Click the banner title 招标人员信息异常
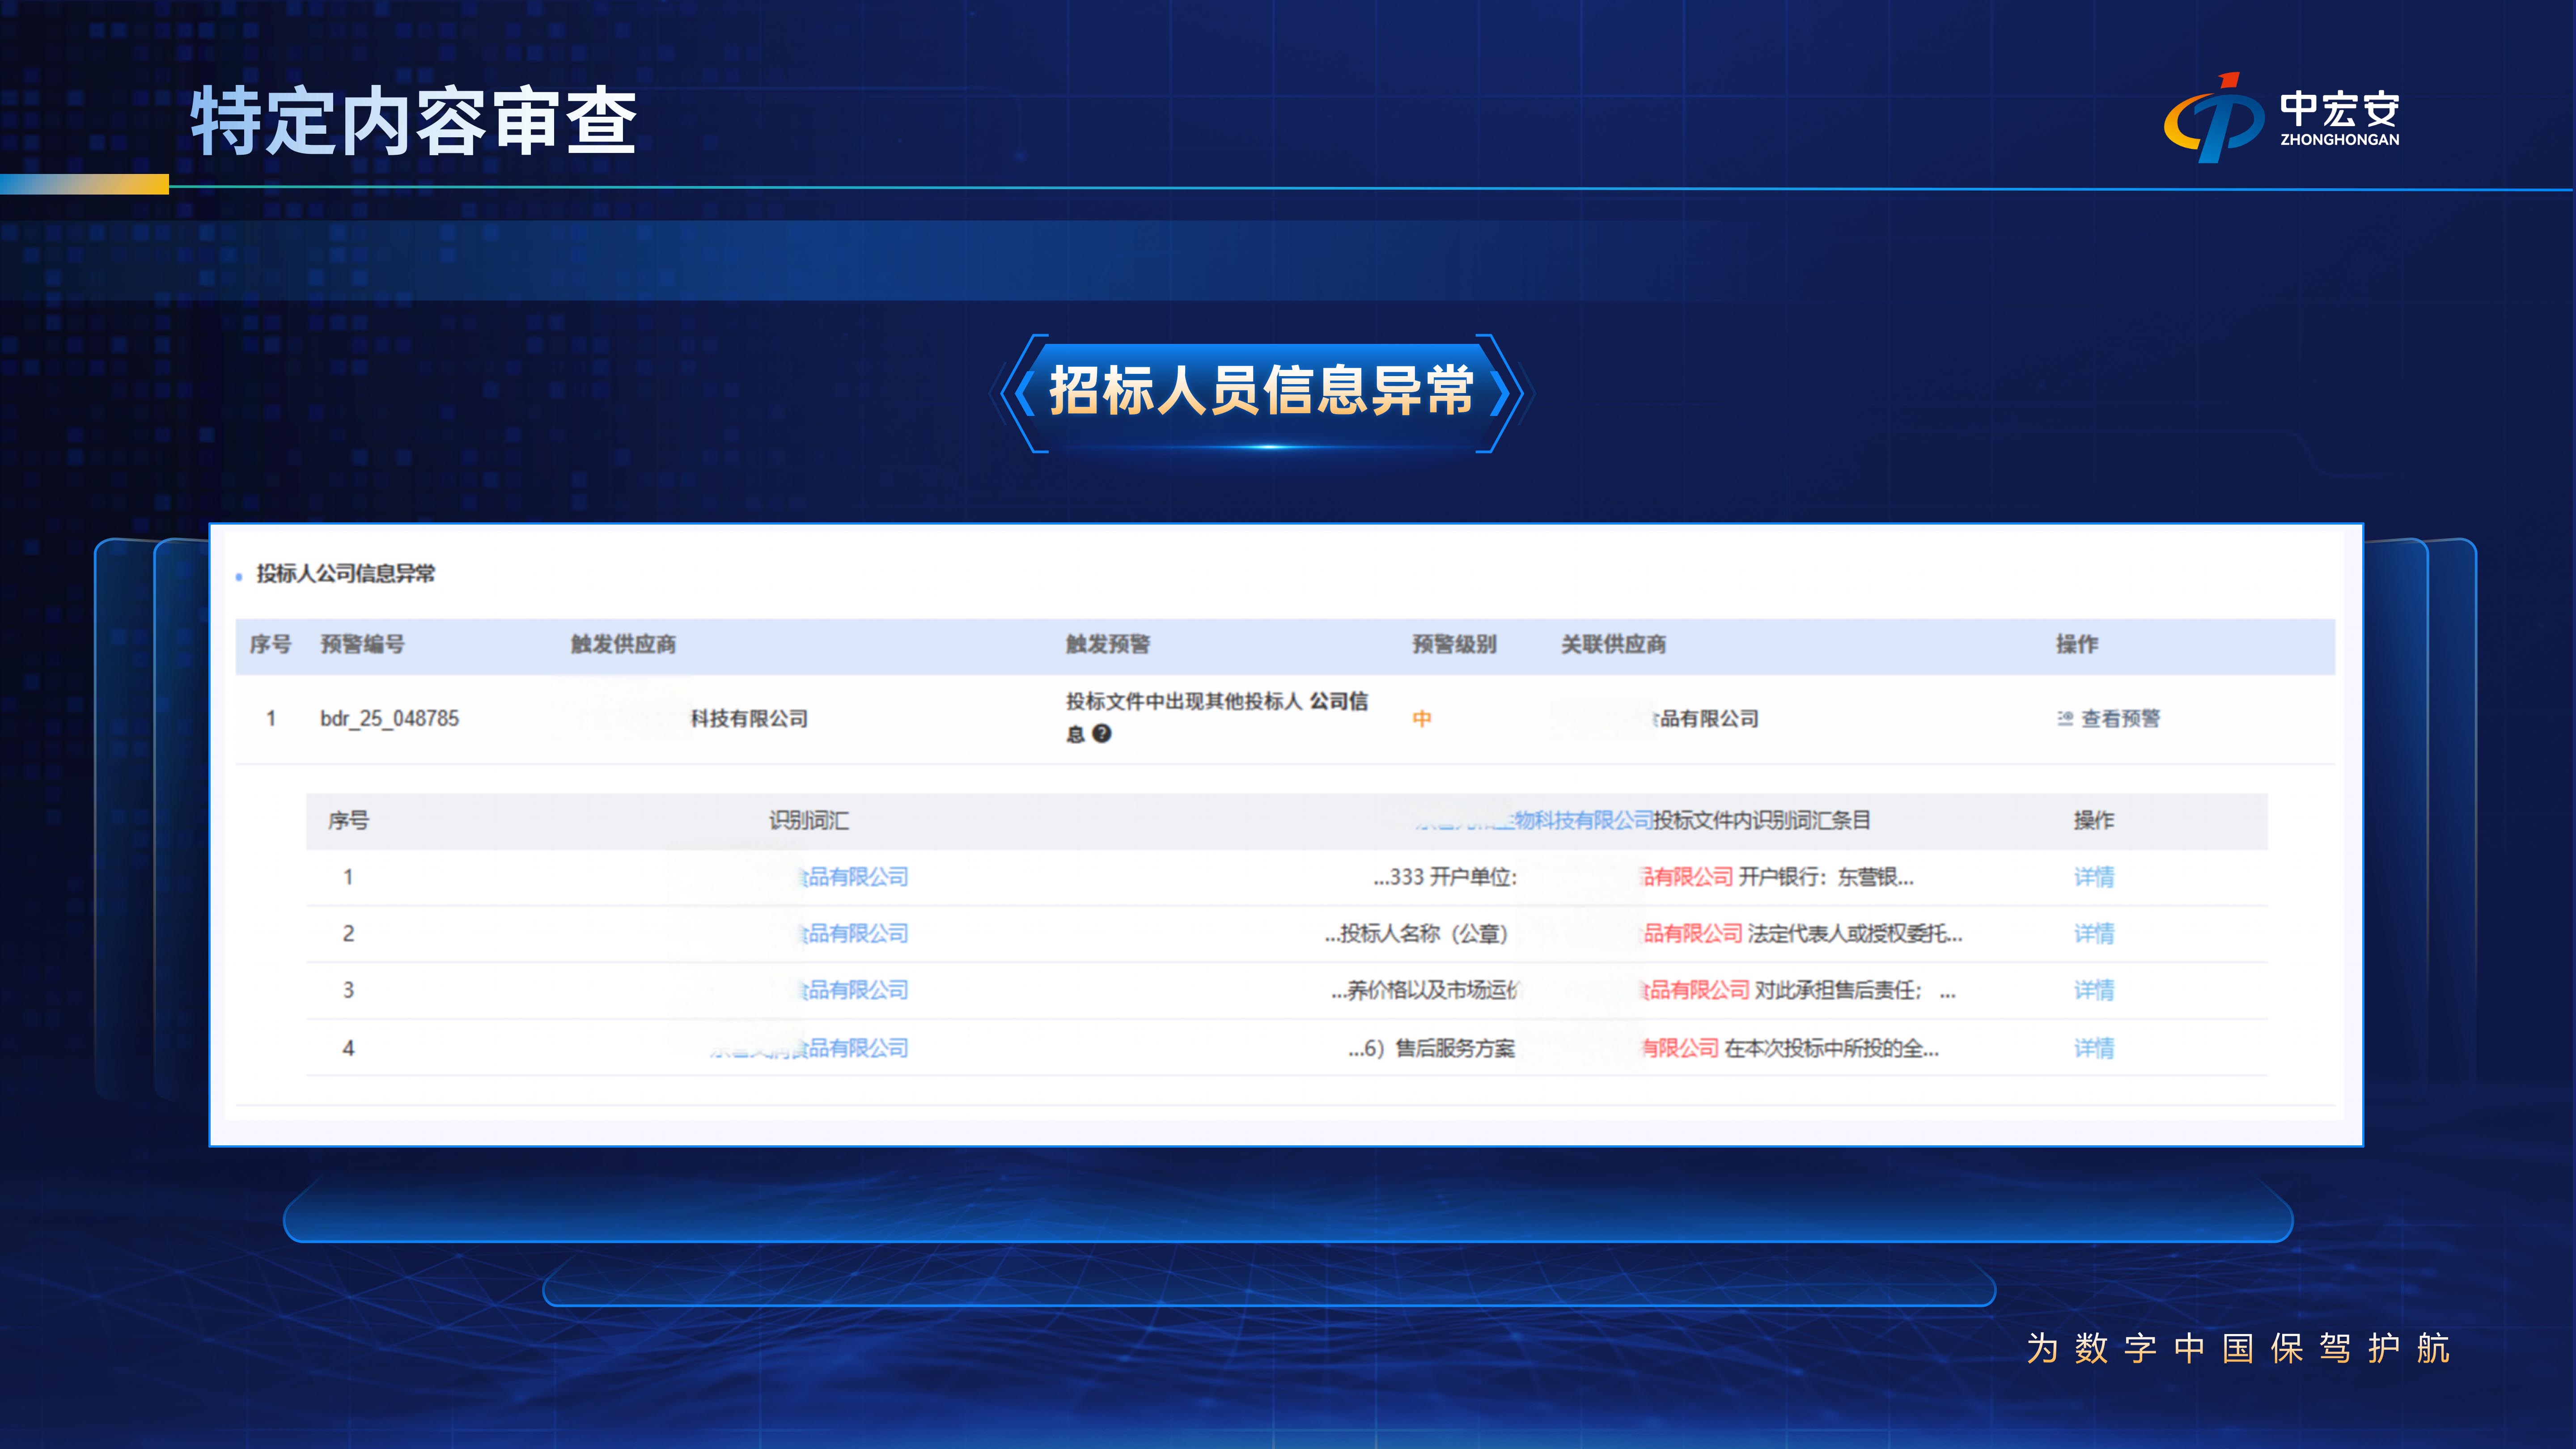Viewport: 2576px width, 1449px height. pyautogui.click(x=1261, y=390)
